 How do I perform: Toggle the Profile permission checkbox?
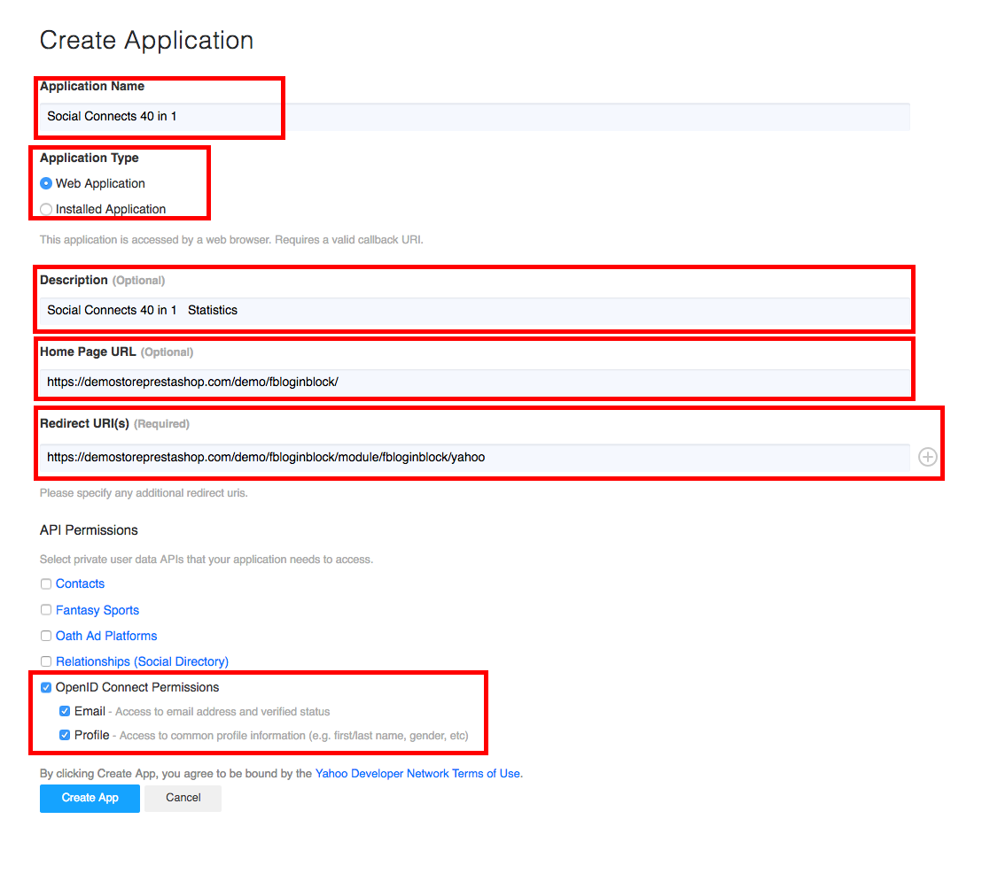[x=65, y=735]
